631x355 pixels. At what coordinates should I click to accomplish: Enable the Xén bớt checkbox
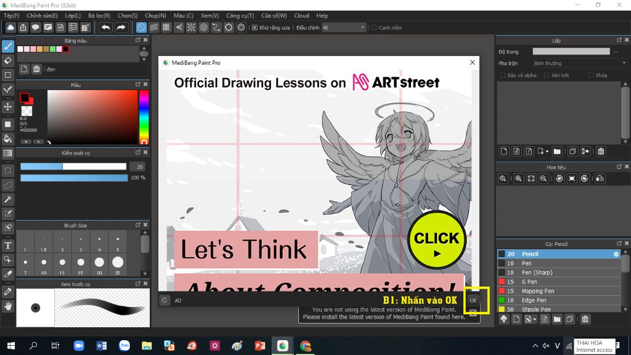547,75
